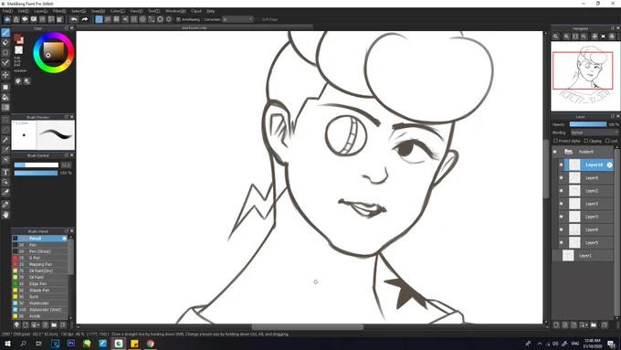Screen dimensions: 621x350
Task: Select the Gradient tool
Action: (x=5, y=107)
